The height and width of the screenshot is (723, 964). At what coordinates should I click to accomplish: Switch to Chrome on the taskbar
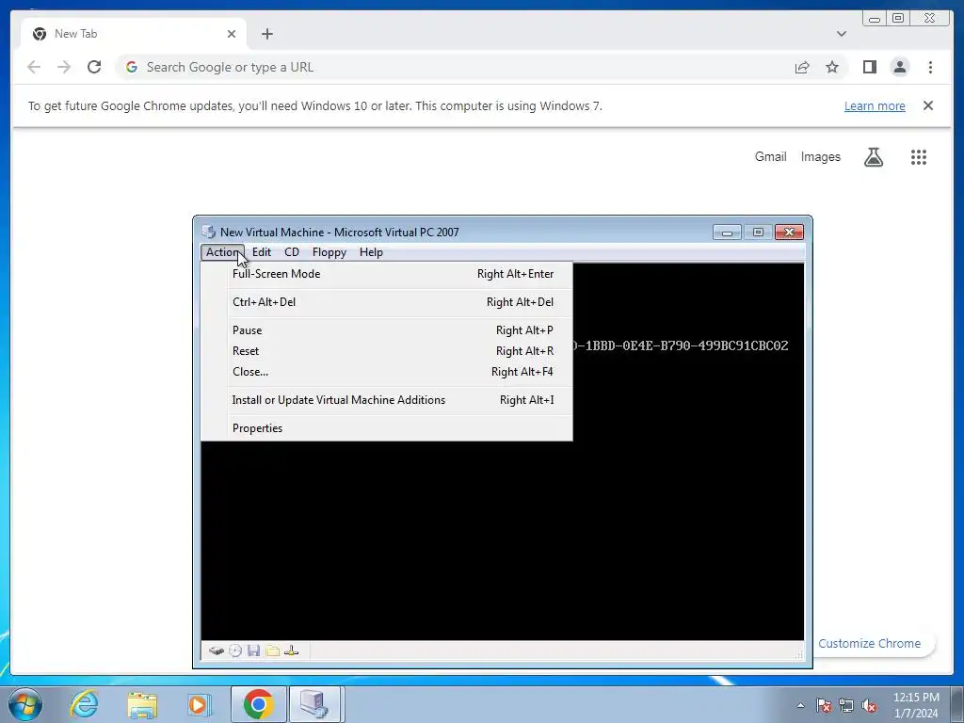click(258, 704)
